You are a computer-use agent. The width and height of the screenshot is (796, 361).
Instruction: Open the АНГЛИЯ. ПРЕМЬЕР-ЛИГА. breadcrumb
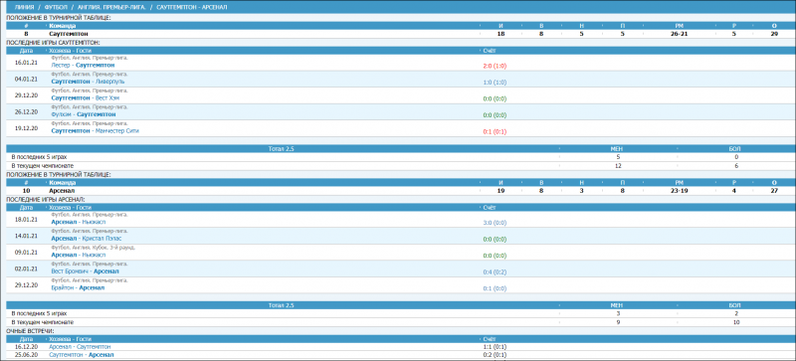111,8
